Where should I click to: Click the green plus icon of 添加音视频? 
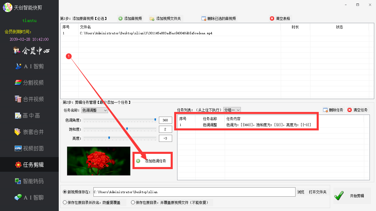point(120,18)
